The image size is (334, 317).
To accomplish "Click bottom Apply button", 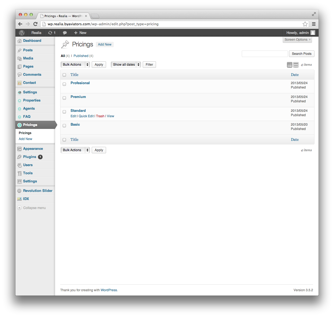I will tap(99, 150).
